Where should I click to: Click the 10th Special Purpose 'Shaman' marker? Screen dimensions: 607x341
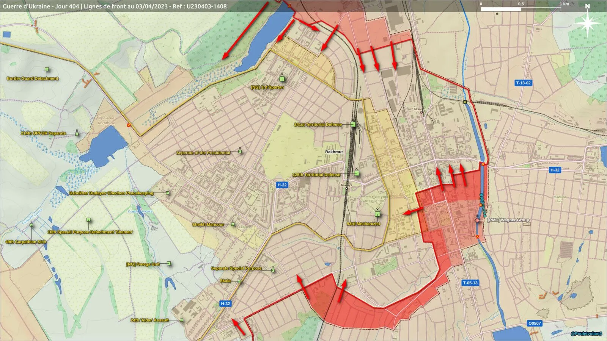pos(88,220)
